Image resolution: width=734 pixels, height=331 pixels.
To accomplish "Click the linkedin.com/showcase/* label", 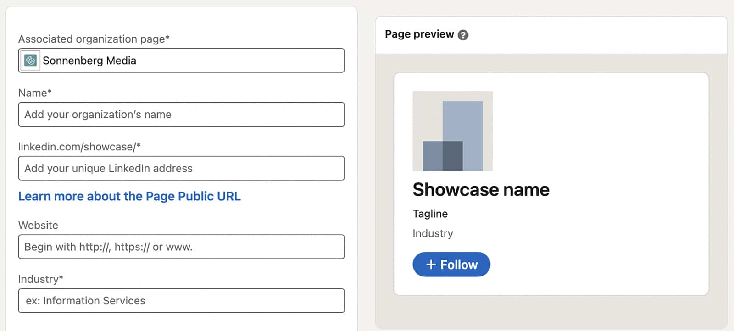I will [x=79, y=147].
